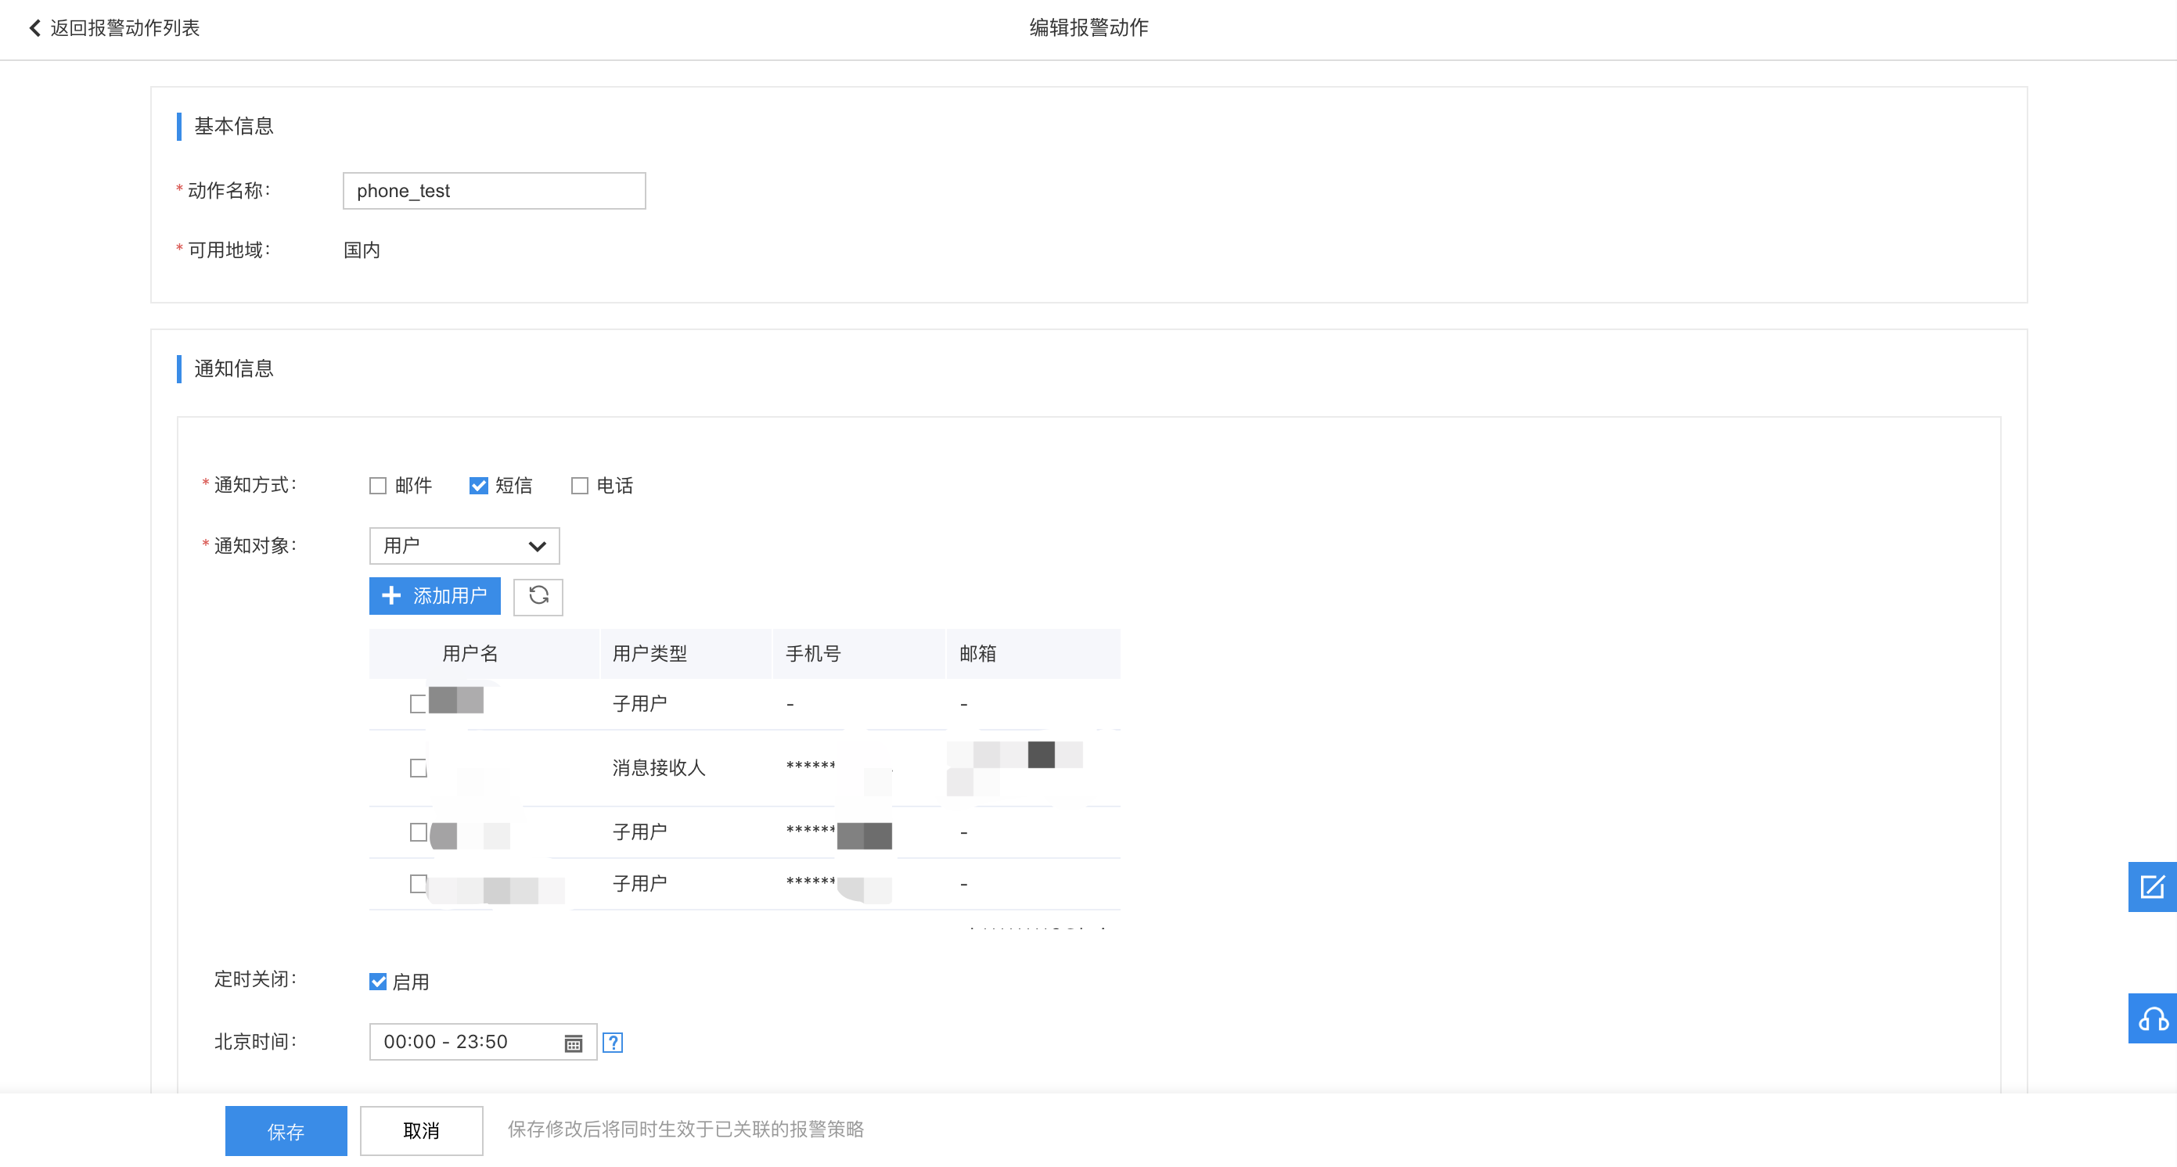Click the calendar icon in time field
This screenshot has width=2177, height=1167.
point(573,1043)
